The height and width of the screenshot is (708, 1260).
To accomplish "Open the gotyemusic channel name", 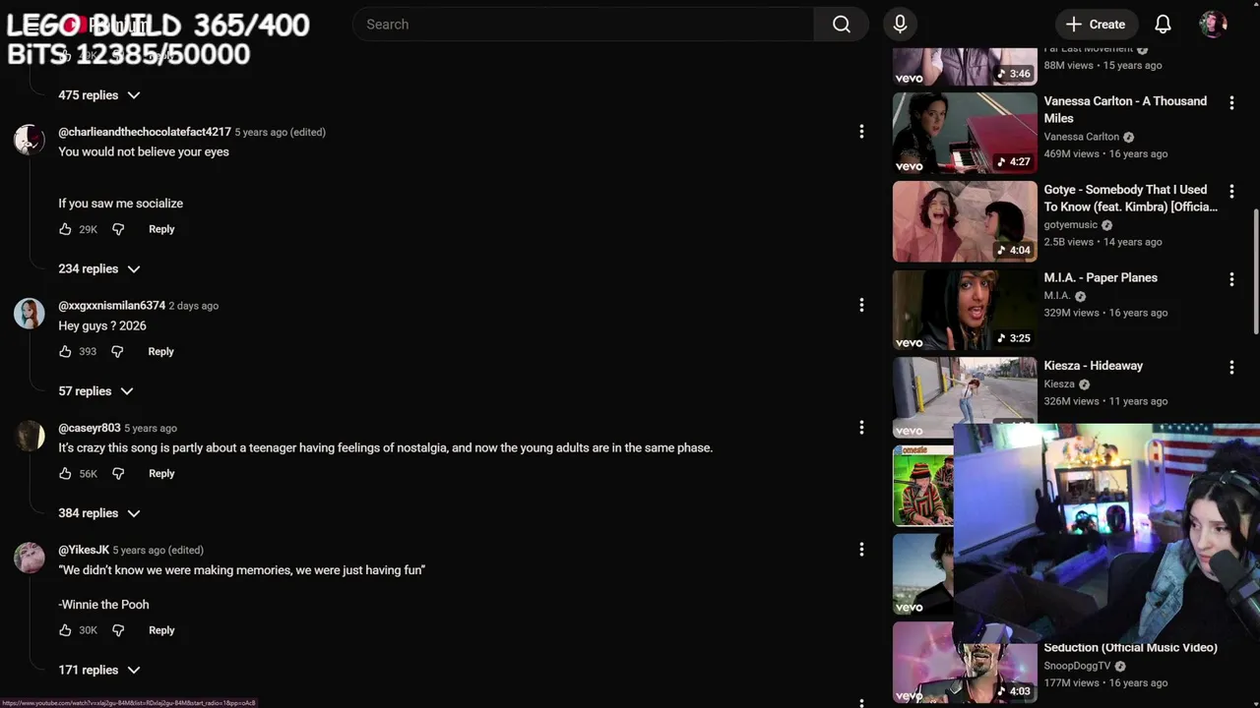I will [x=1070, y=225].
